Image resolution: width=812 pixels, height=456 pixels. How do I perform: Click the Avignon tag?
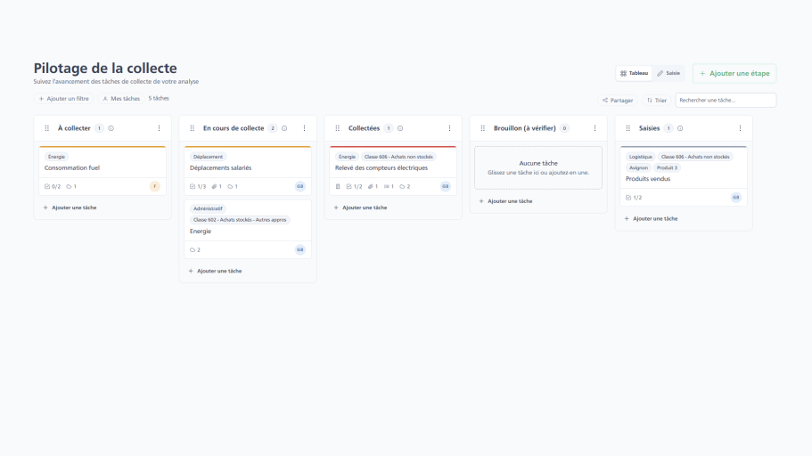pos(638,167)
